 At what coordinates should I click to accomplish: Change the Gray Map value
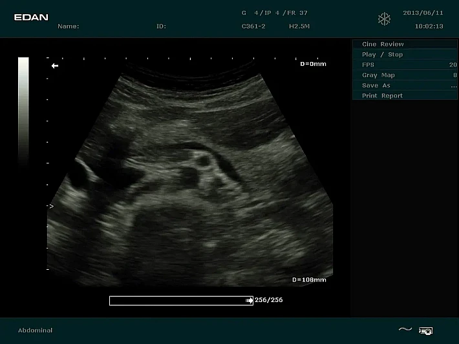click(404, 76)
